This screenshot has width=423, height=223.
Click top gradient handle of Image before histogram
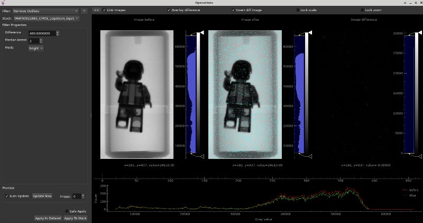point(203,33)
